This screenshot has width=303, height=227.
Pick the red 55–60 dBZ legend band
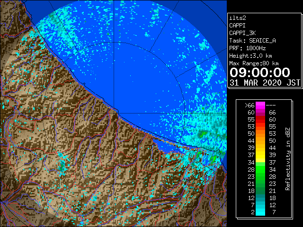point(260,120)
